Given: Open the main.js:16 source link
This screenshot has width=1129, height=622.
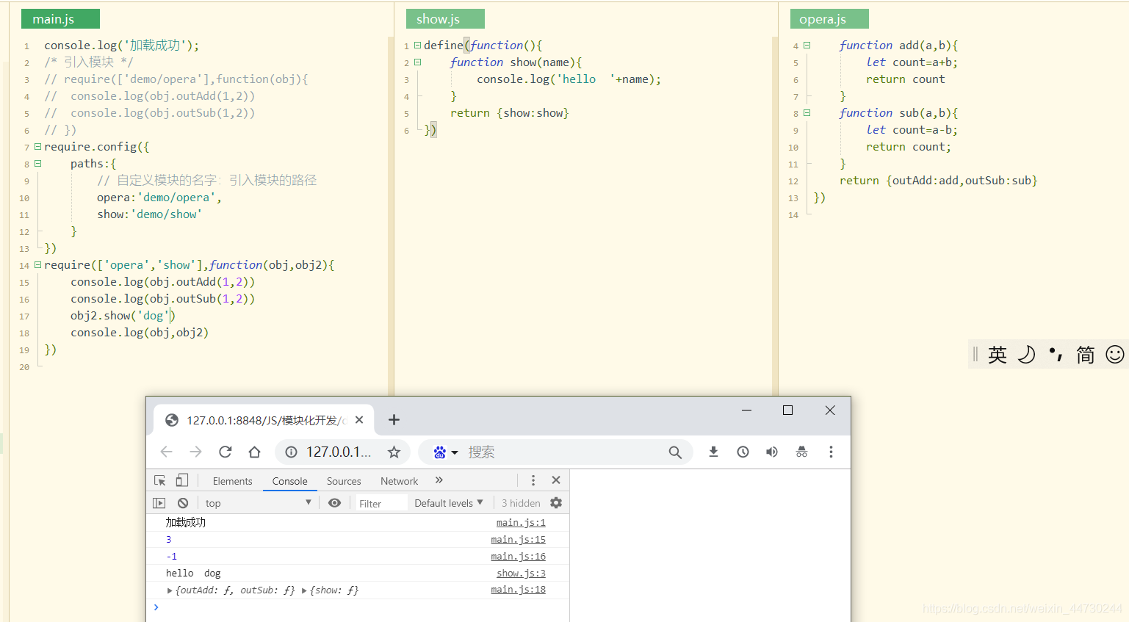Looking at the screenshot, I should tap(518, 557).
